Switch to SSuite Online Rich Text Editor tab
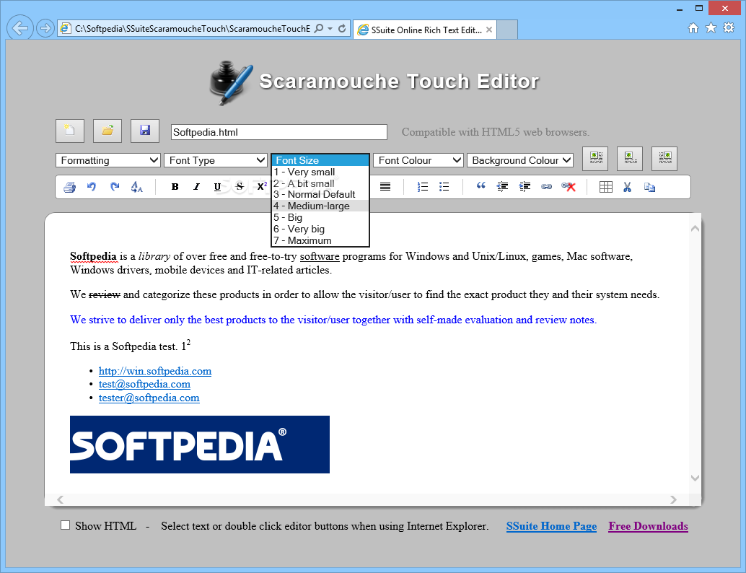This screenshot has height=573, width=746. click(425, 30)
